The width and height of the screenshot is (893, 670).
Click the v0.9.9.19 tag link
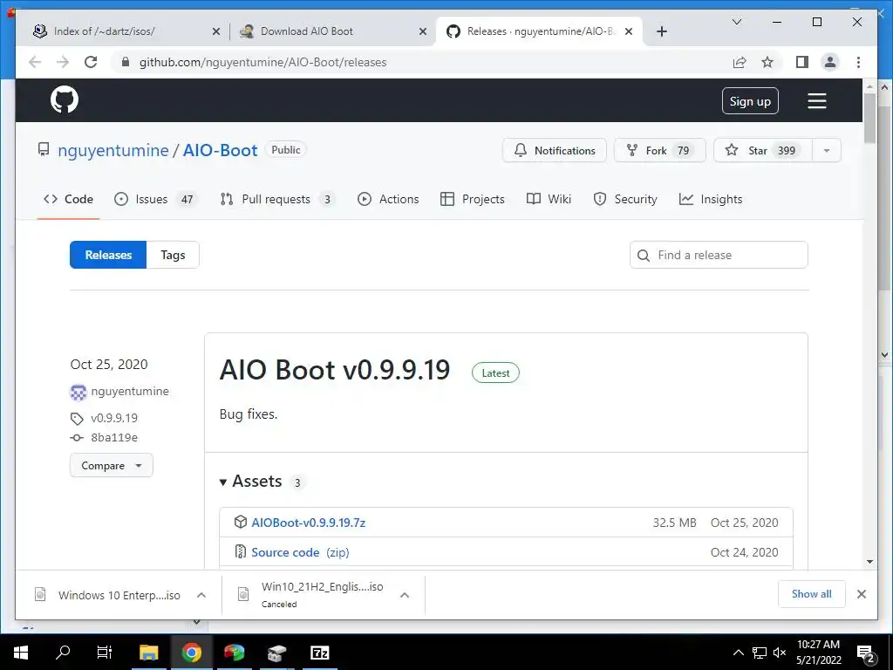point(114,418)
